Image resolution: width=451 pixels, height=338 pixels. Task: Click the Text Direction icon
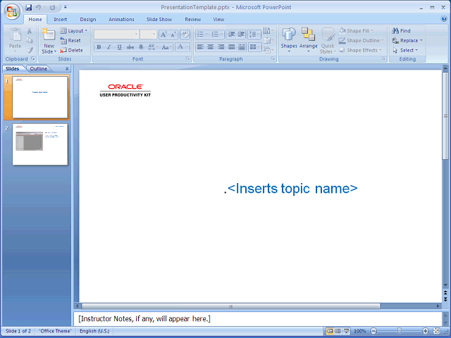(x=268, y=31)
